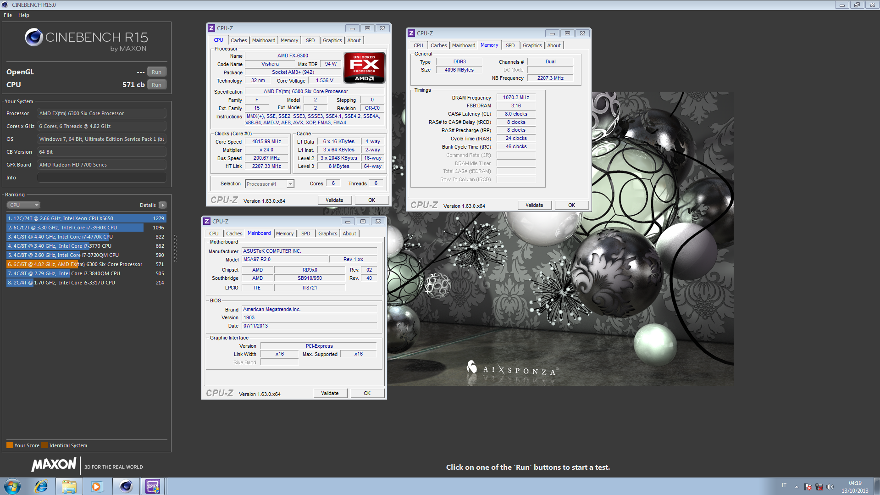Open the CPU ranking type dropdown
This screenshot has height=495, width=880.
(x=23, y=205)
